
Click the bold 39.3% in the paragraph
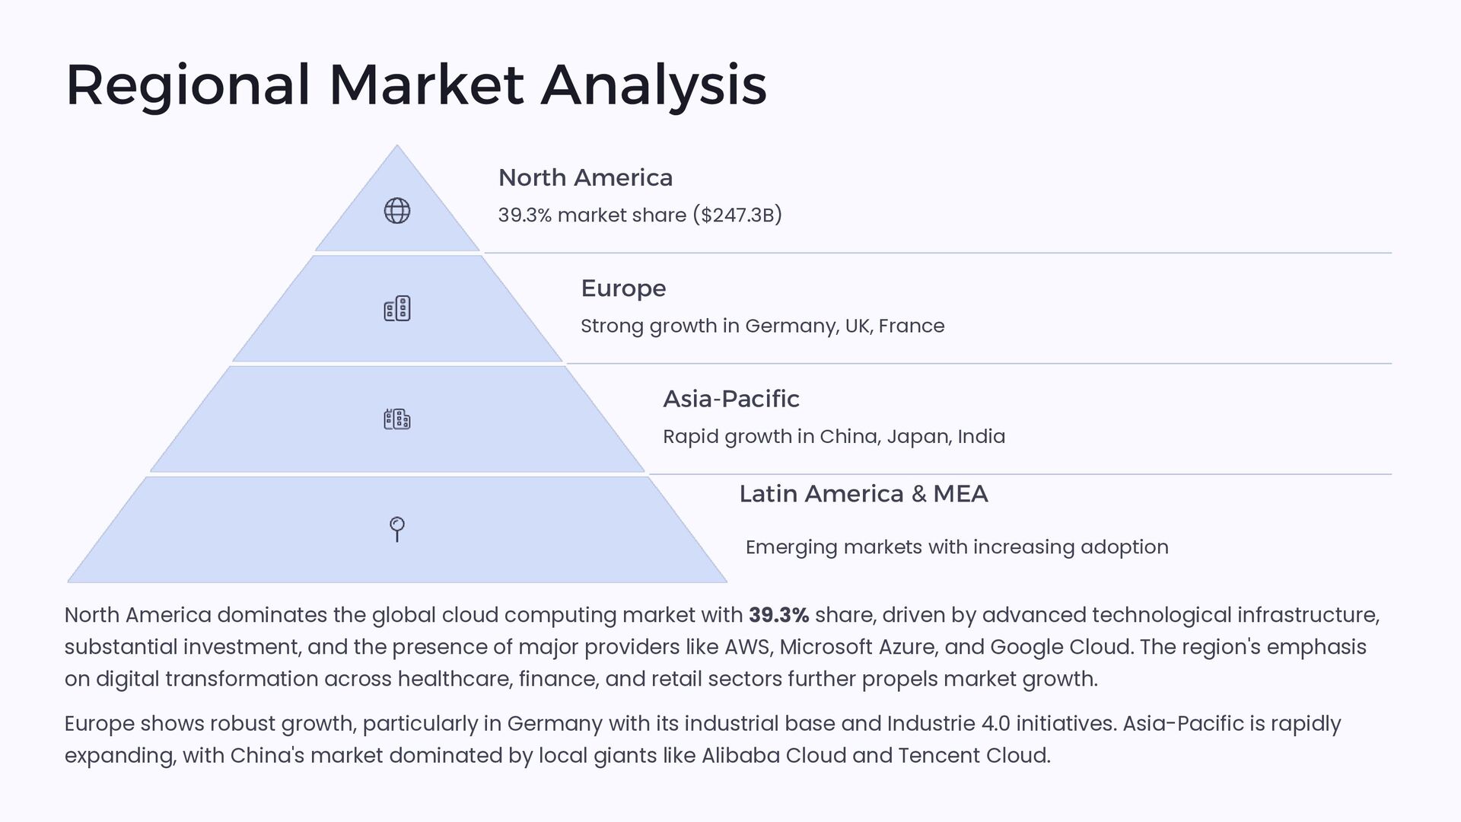(x=778, y=615)
